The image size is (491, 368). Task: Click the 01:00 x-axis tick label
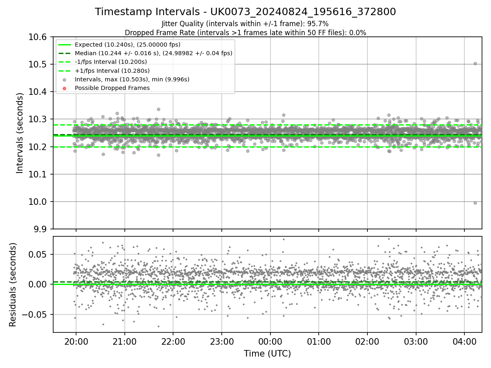pyautogui.click(x=319, y=341)
